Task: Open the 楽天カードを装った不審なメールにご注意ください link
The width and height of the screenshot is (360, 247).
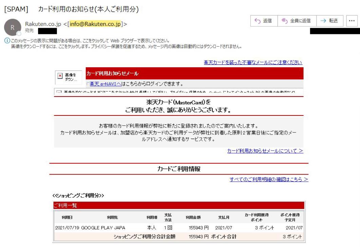Action: [253, 62]
